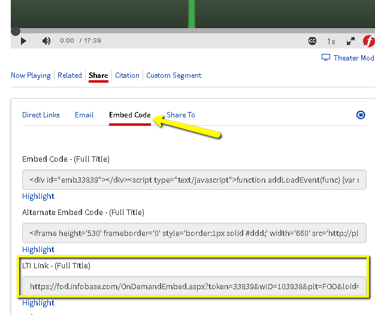Screen dimensions: 375x315
Task: Click the 17:39 duration text
Action: pyautogui.click(x=92, y=41)
